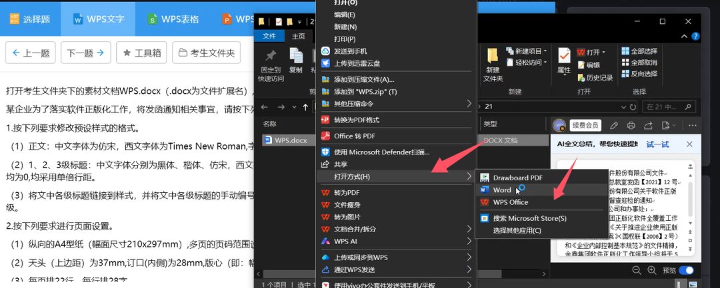Click 反向选择 in ribbon

639,74
